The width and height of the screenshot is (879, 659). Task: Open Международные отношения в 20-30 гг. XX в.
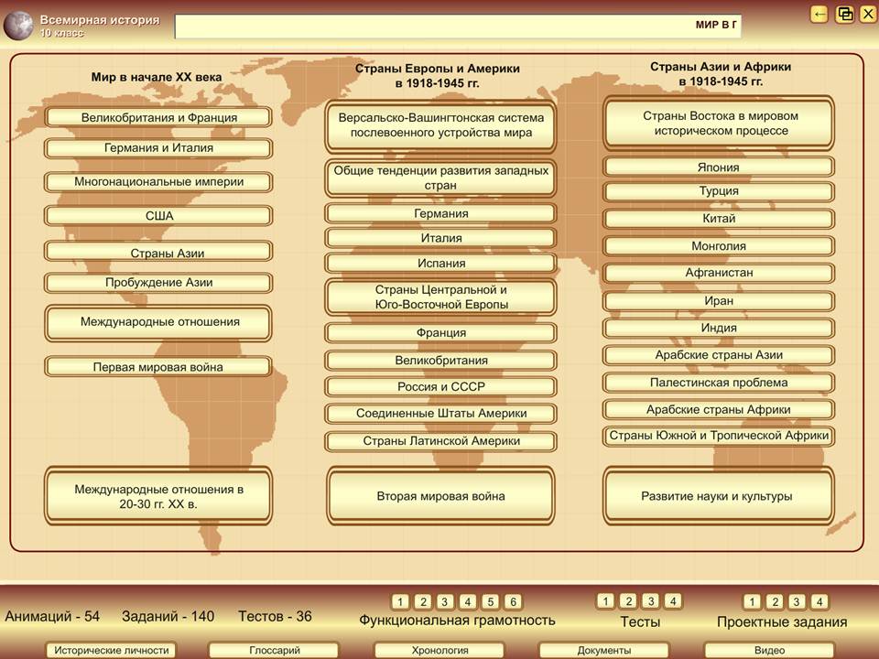[x=158, y=496]
